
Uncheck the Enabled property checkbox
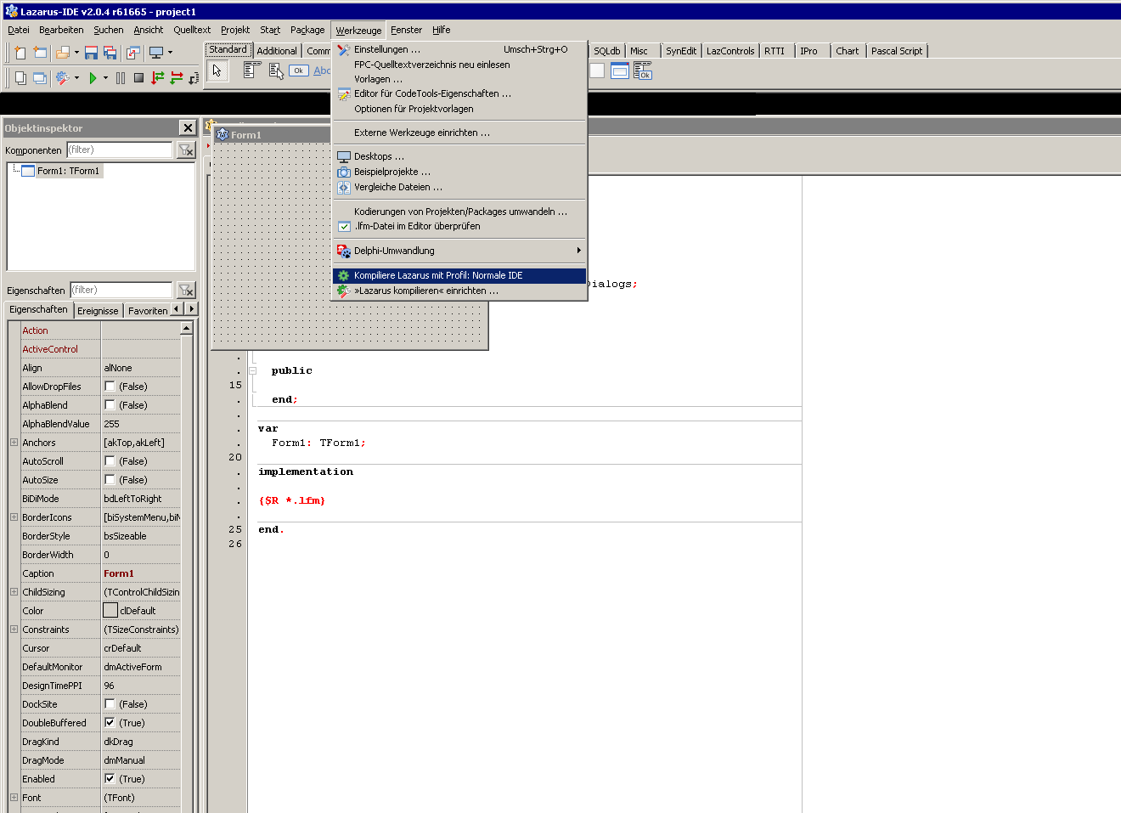point(110,779)
